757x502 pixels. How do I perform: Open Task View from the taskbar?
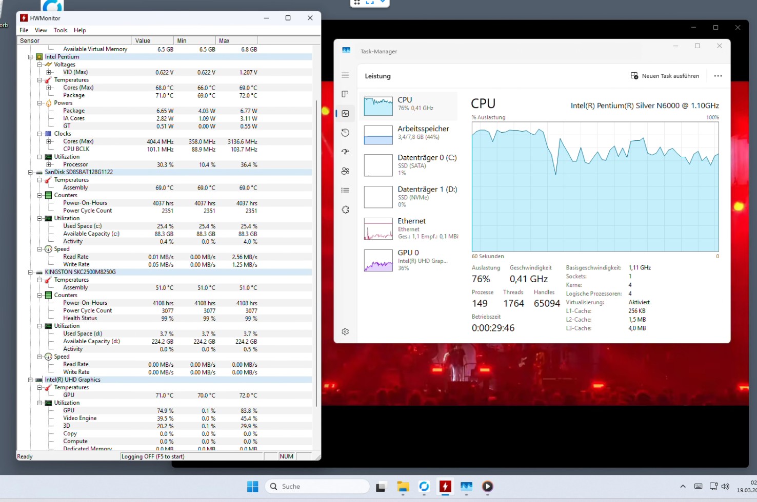click(x=381, y=487)
